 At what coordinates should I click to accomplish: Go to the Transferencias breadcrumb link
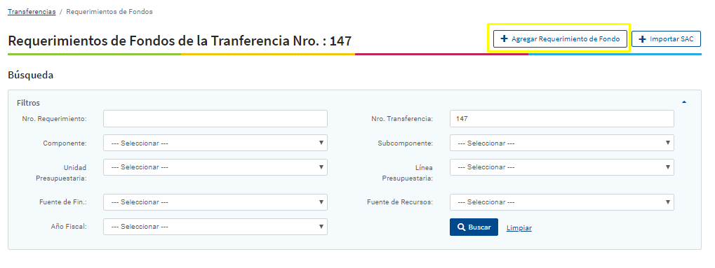pos(32,12)
